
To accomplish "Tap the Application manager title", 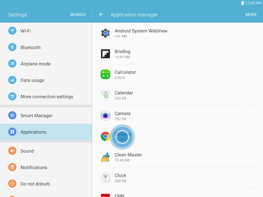I will [134, 15].
